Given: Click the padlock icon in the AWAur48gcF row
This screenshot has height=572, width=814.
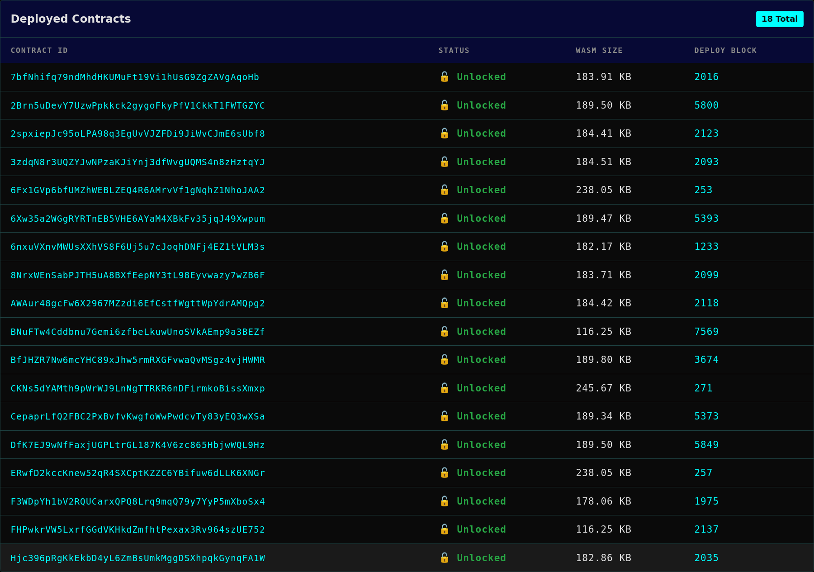Looking at the screenshot, I should pos(445,303).
